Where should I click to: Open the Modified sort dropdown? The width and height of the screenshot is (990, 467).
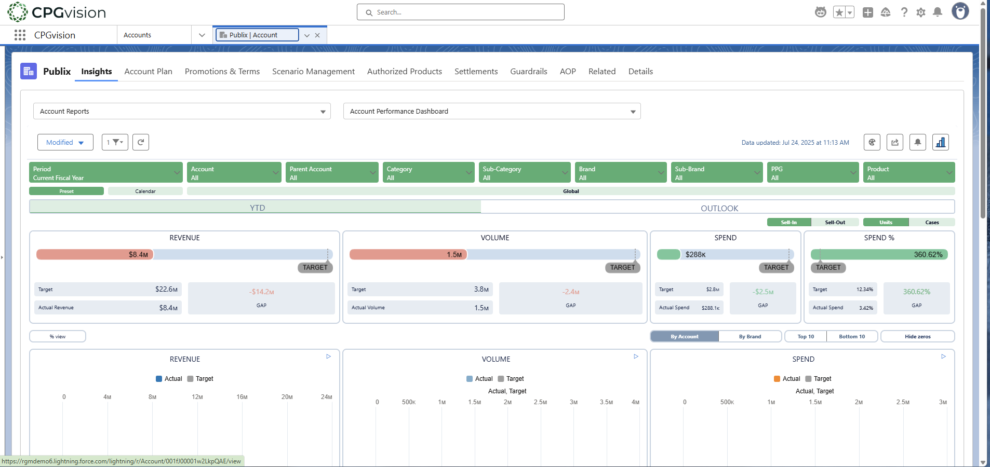tap(65, 142)
